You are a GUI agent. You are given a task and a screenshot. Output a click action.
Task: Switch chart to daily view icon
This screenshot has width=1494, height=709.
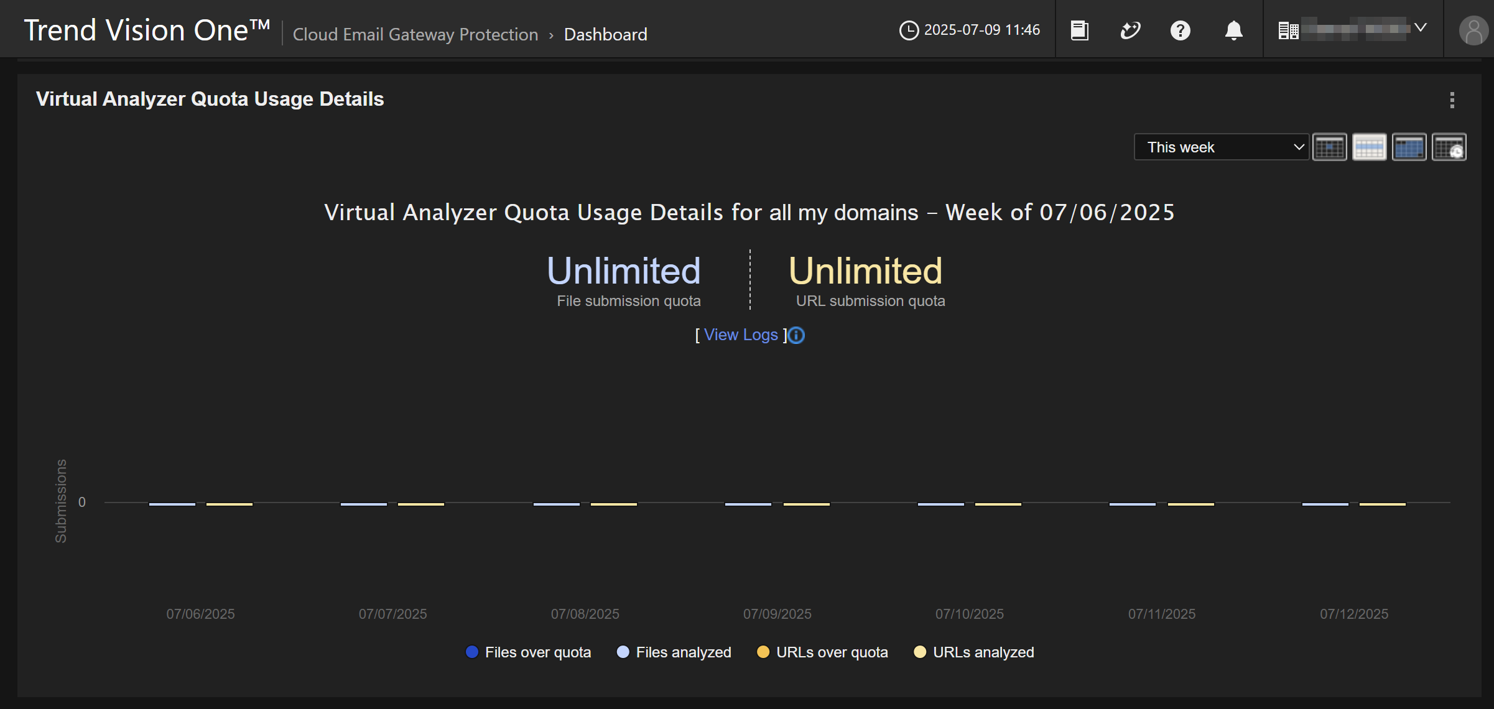coord(1329,147)
